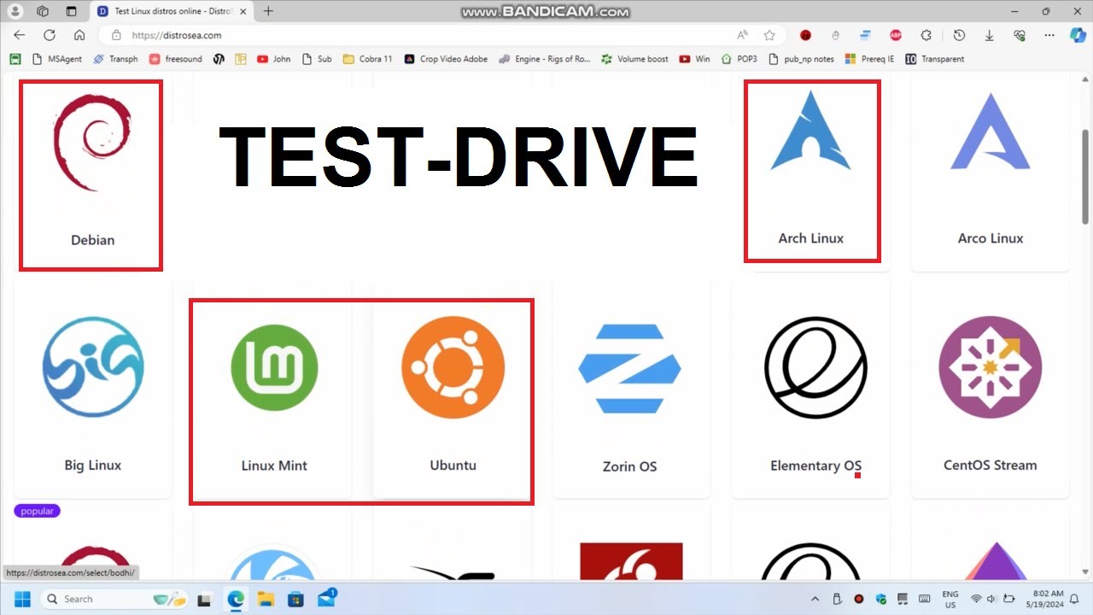Open the MSAgent bookmark
The height and width of the screenshot is (615, 1093).
point(57,59)
